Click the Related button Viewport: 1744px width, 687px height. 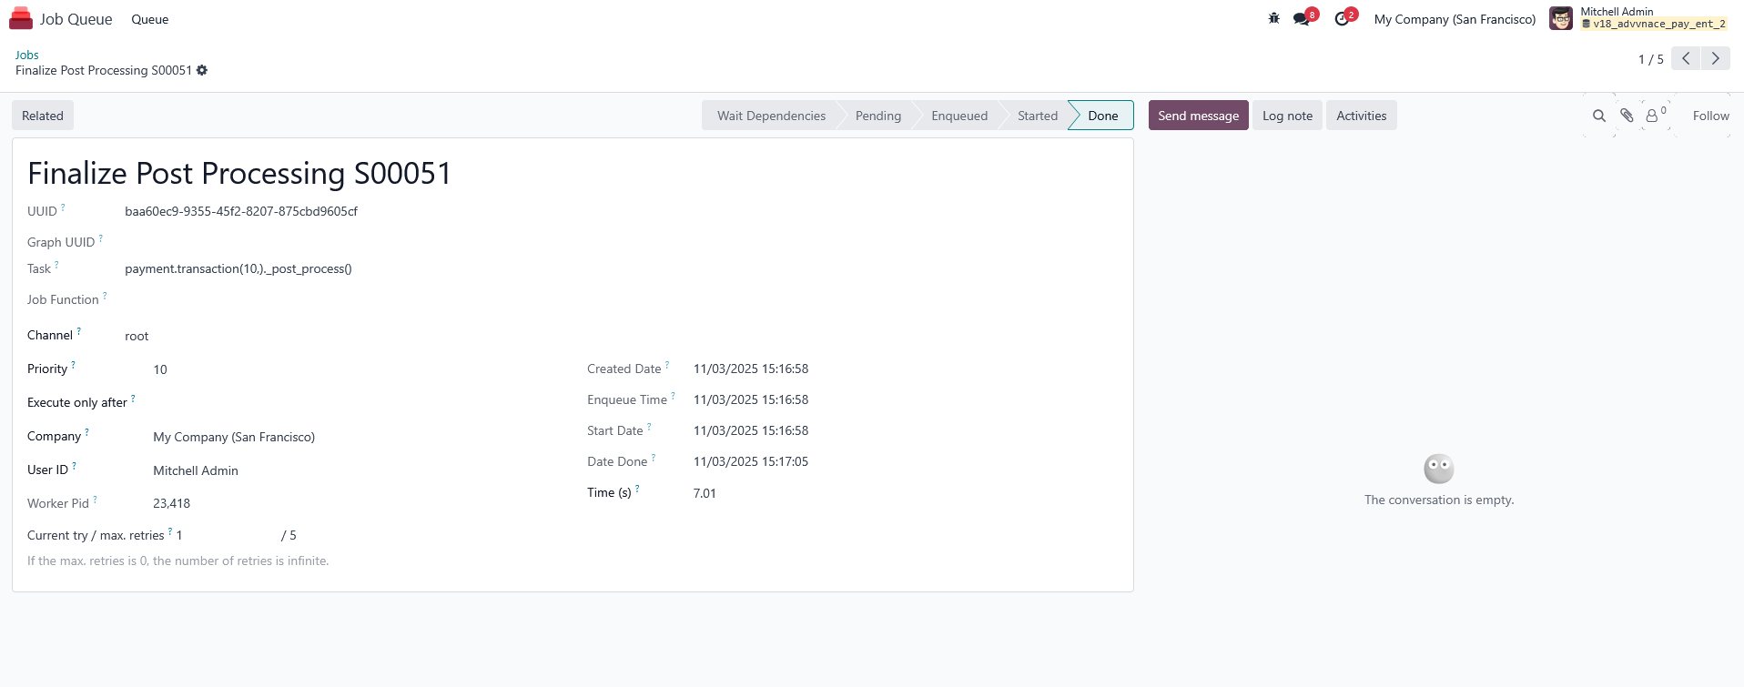coord(43,116)
